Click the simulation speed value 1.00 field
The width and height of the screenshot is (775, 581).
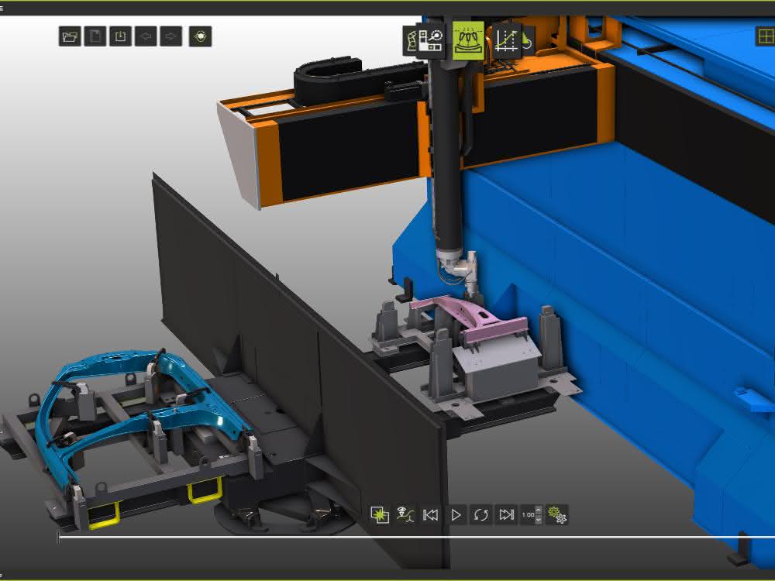tap(528, 515)
